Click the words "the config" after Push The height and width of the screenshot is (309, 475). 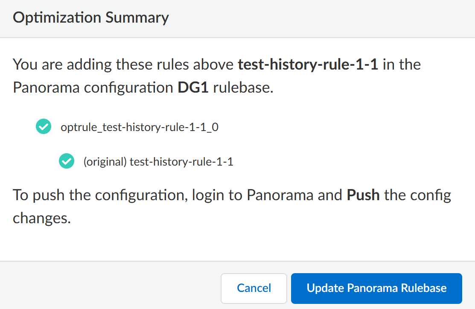pyautogui.click(x=417, y=195)
